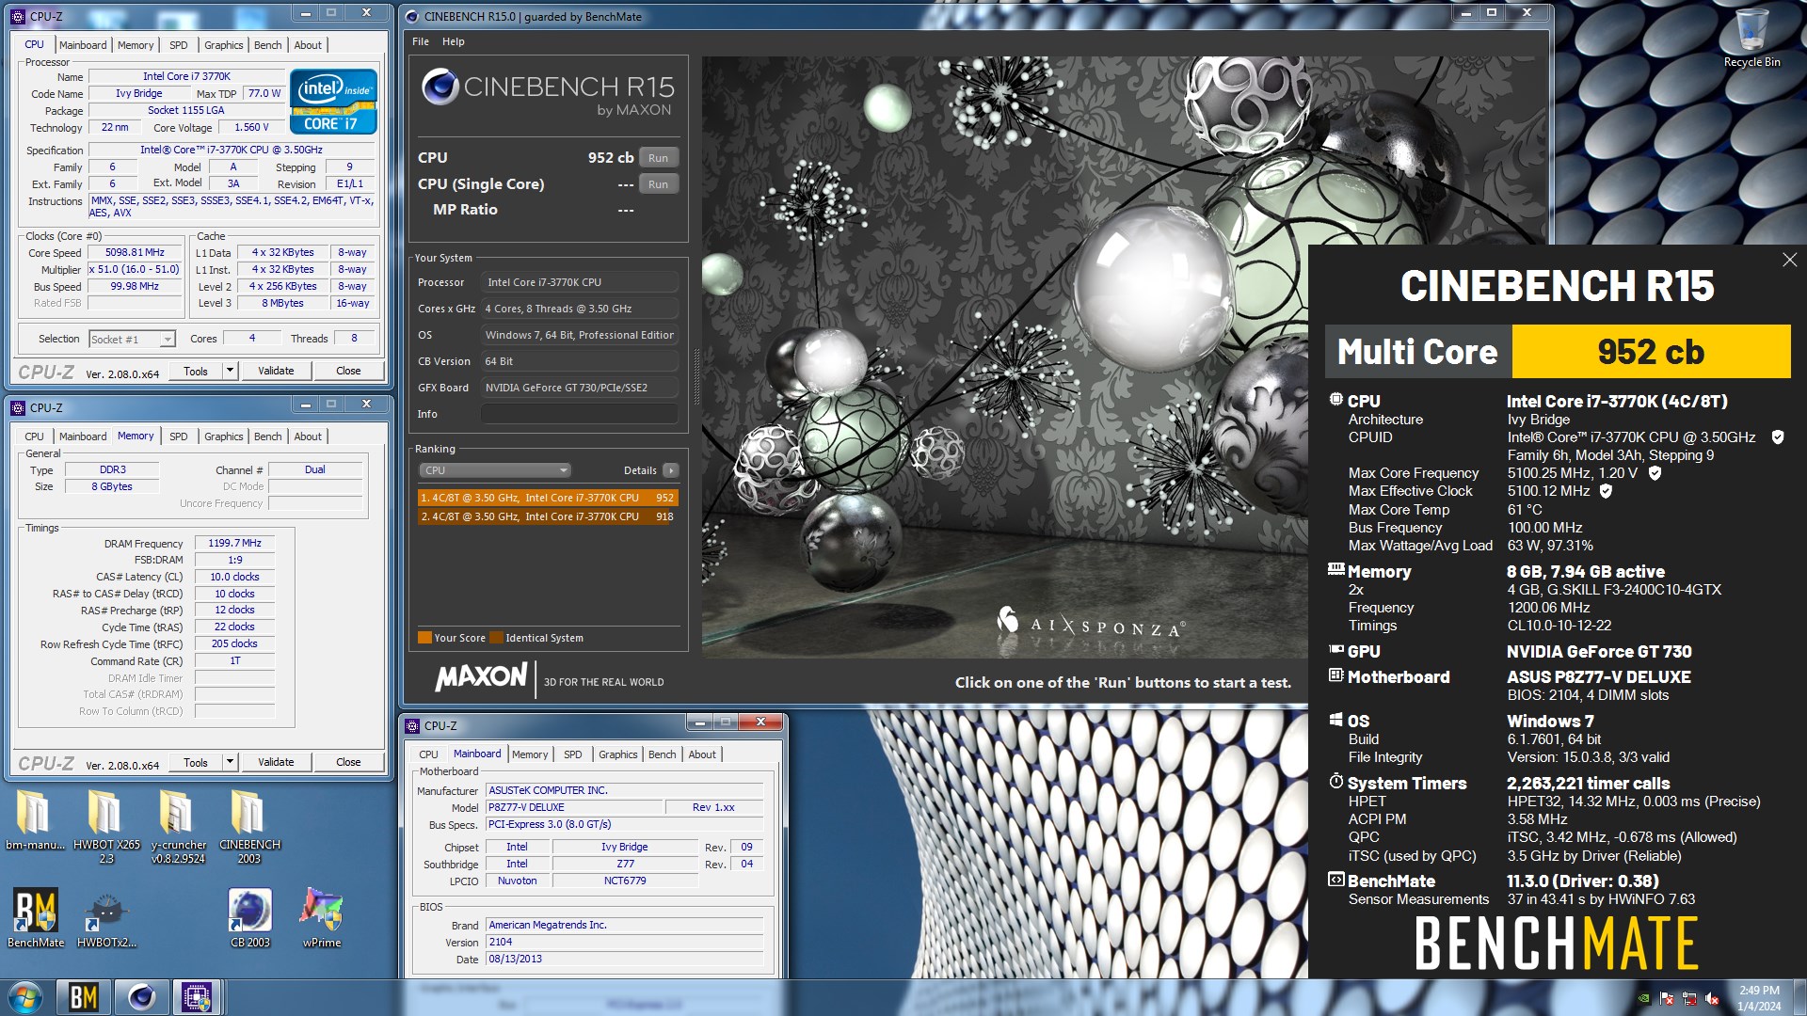Switch to Mainboard tab in top CPU-Z window
Image resolution: width=1807 pixels, height=1016 pixels.
[x=83, y=45]
